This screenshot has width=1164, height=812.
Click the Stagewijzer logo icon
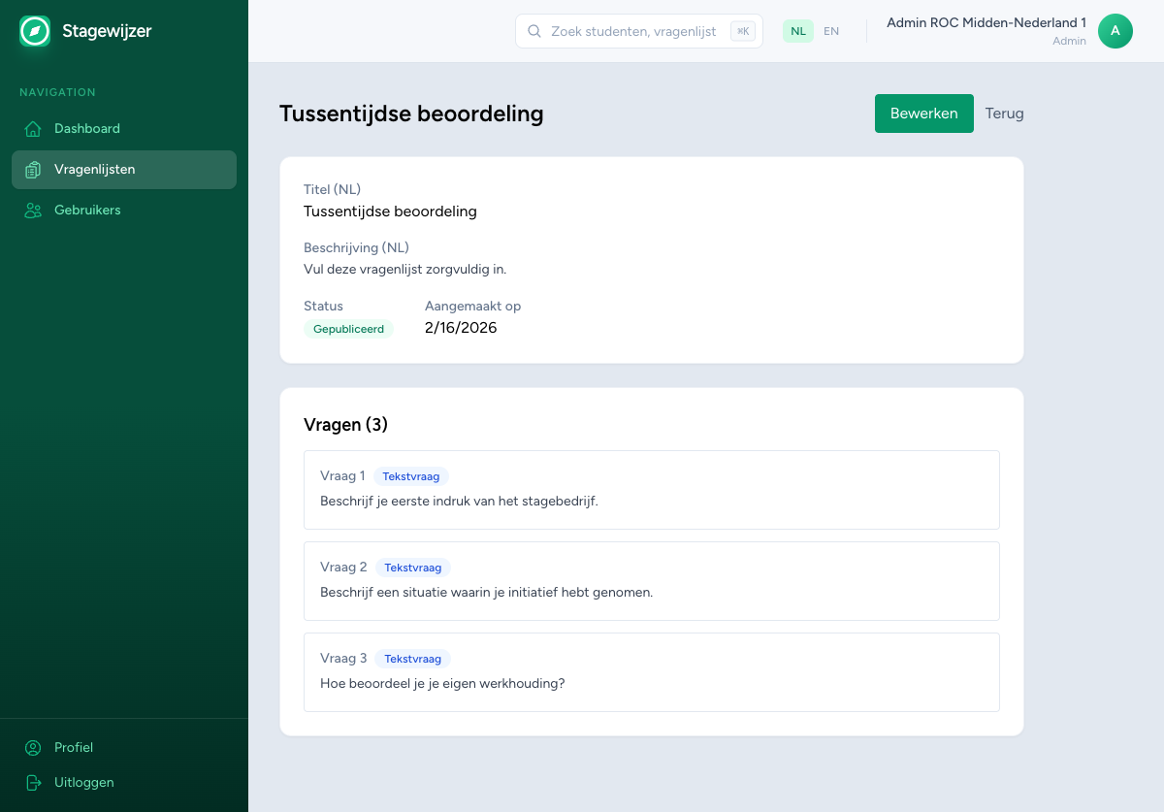pyautogui.click(x=34, y=30)
